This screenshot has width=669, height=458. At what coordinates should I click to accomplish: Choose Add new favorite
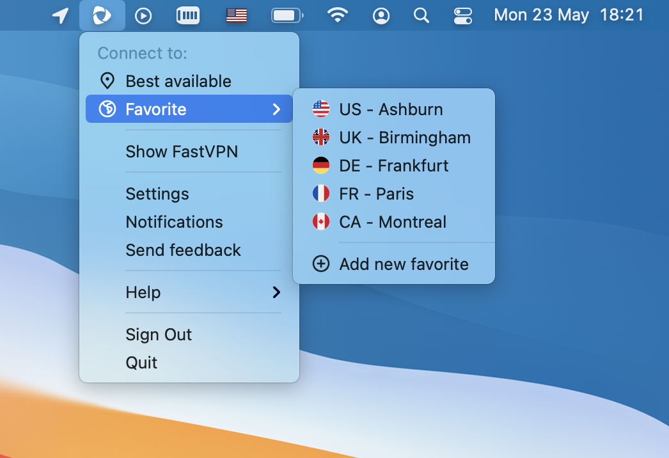click(394, 264)
